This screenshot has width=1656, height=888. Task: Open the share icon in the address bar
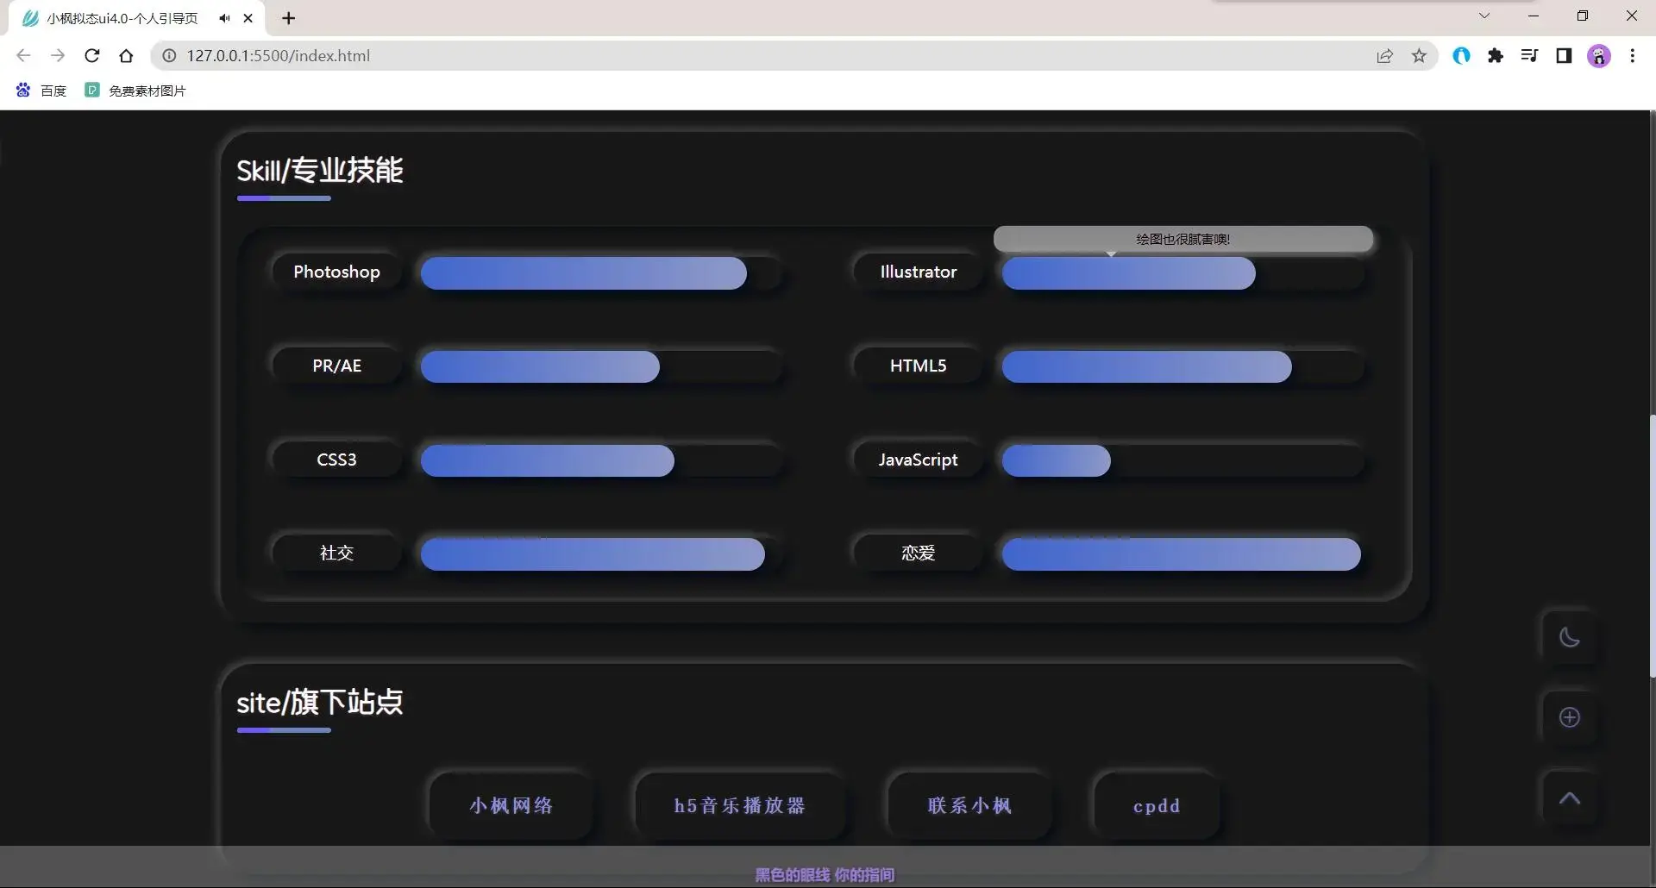point(1385,55)
